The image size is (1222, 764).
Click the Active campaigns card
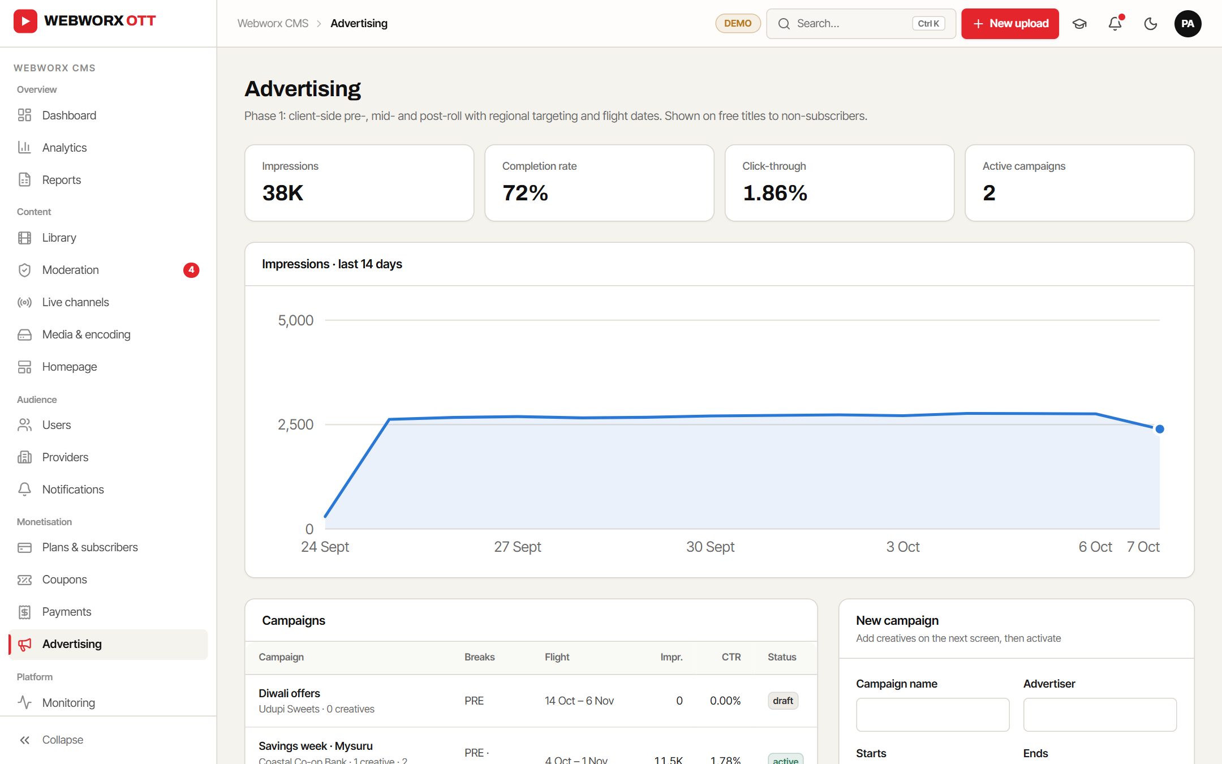(x=1079, y=183)
